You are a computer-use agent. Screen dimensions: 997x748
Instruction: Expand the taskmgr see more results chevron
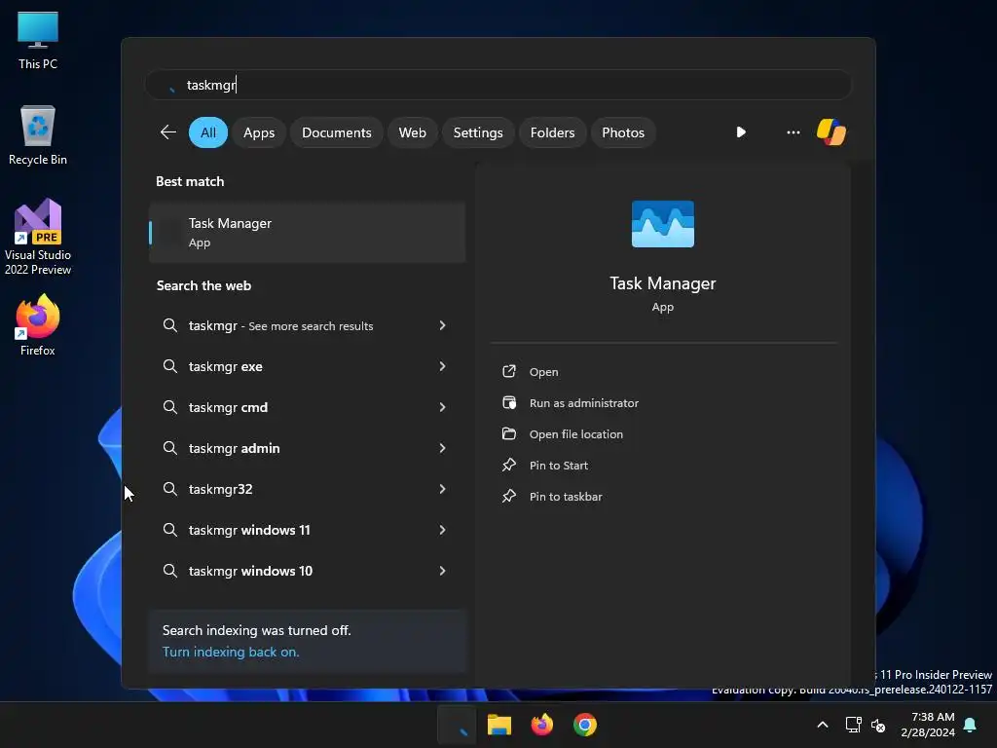(x=443, y=325)
